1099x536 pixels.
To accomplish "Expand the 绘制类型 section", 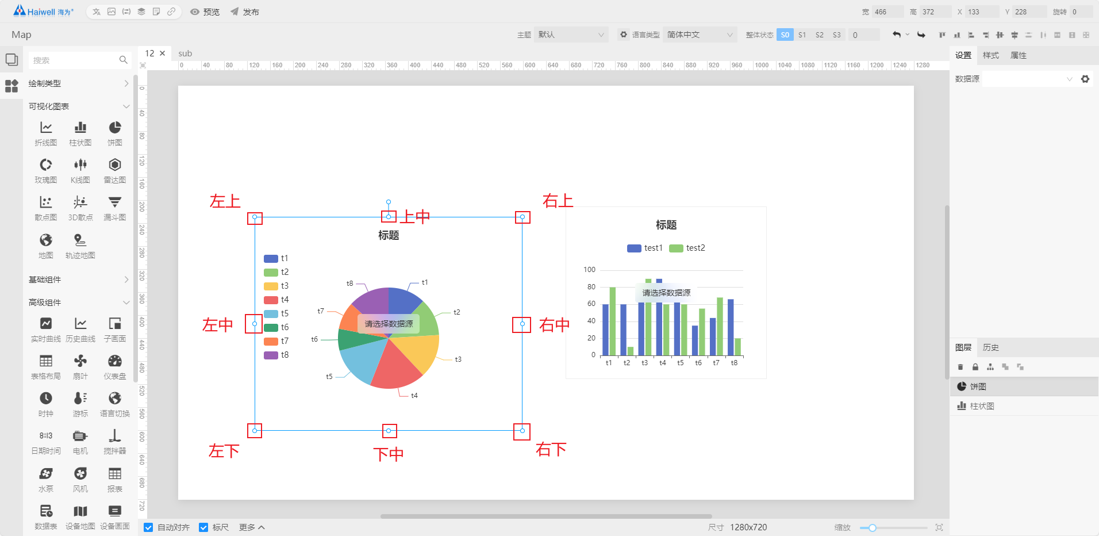I will (79, 83).
